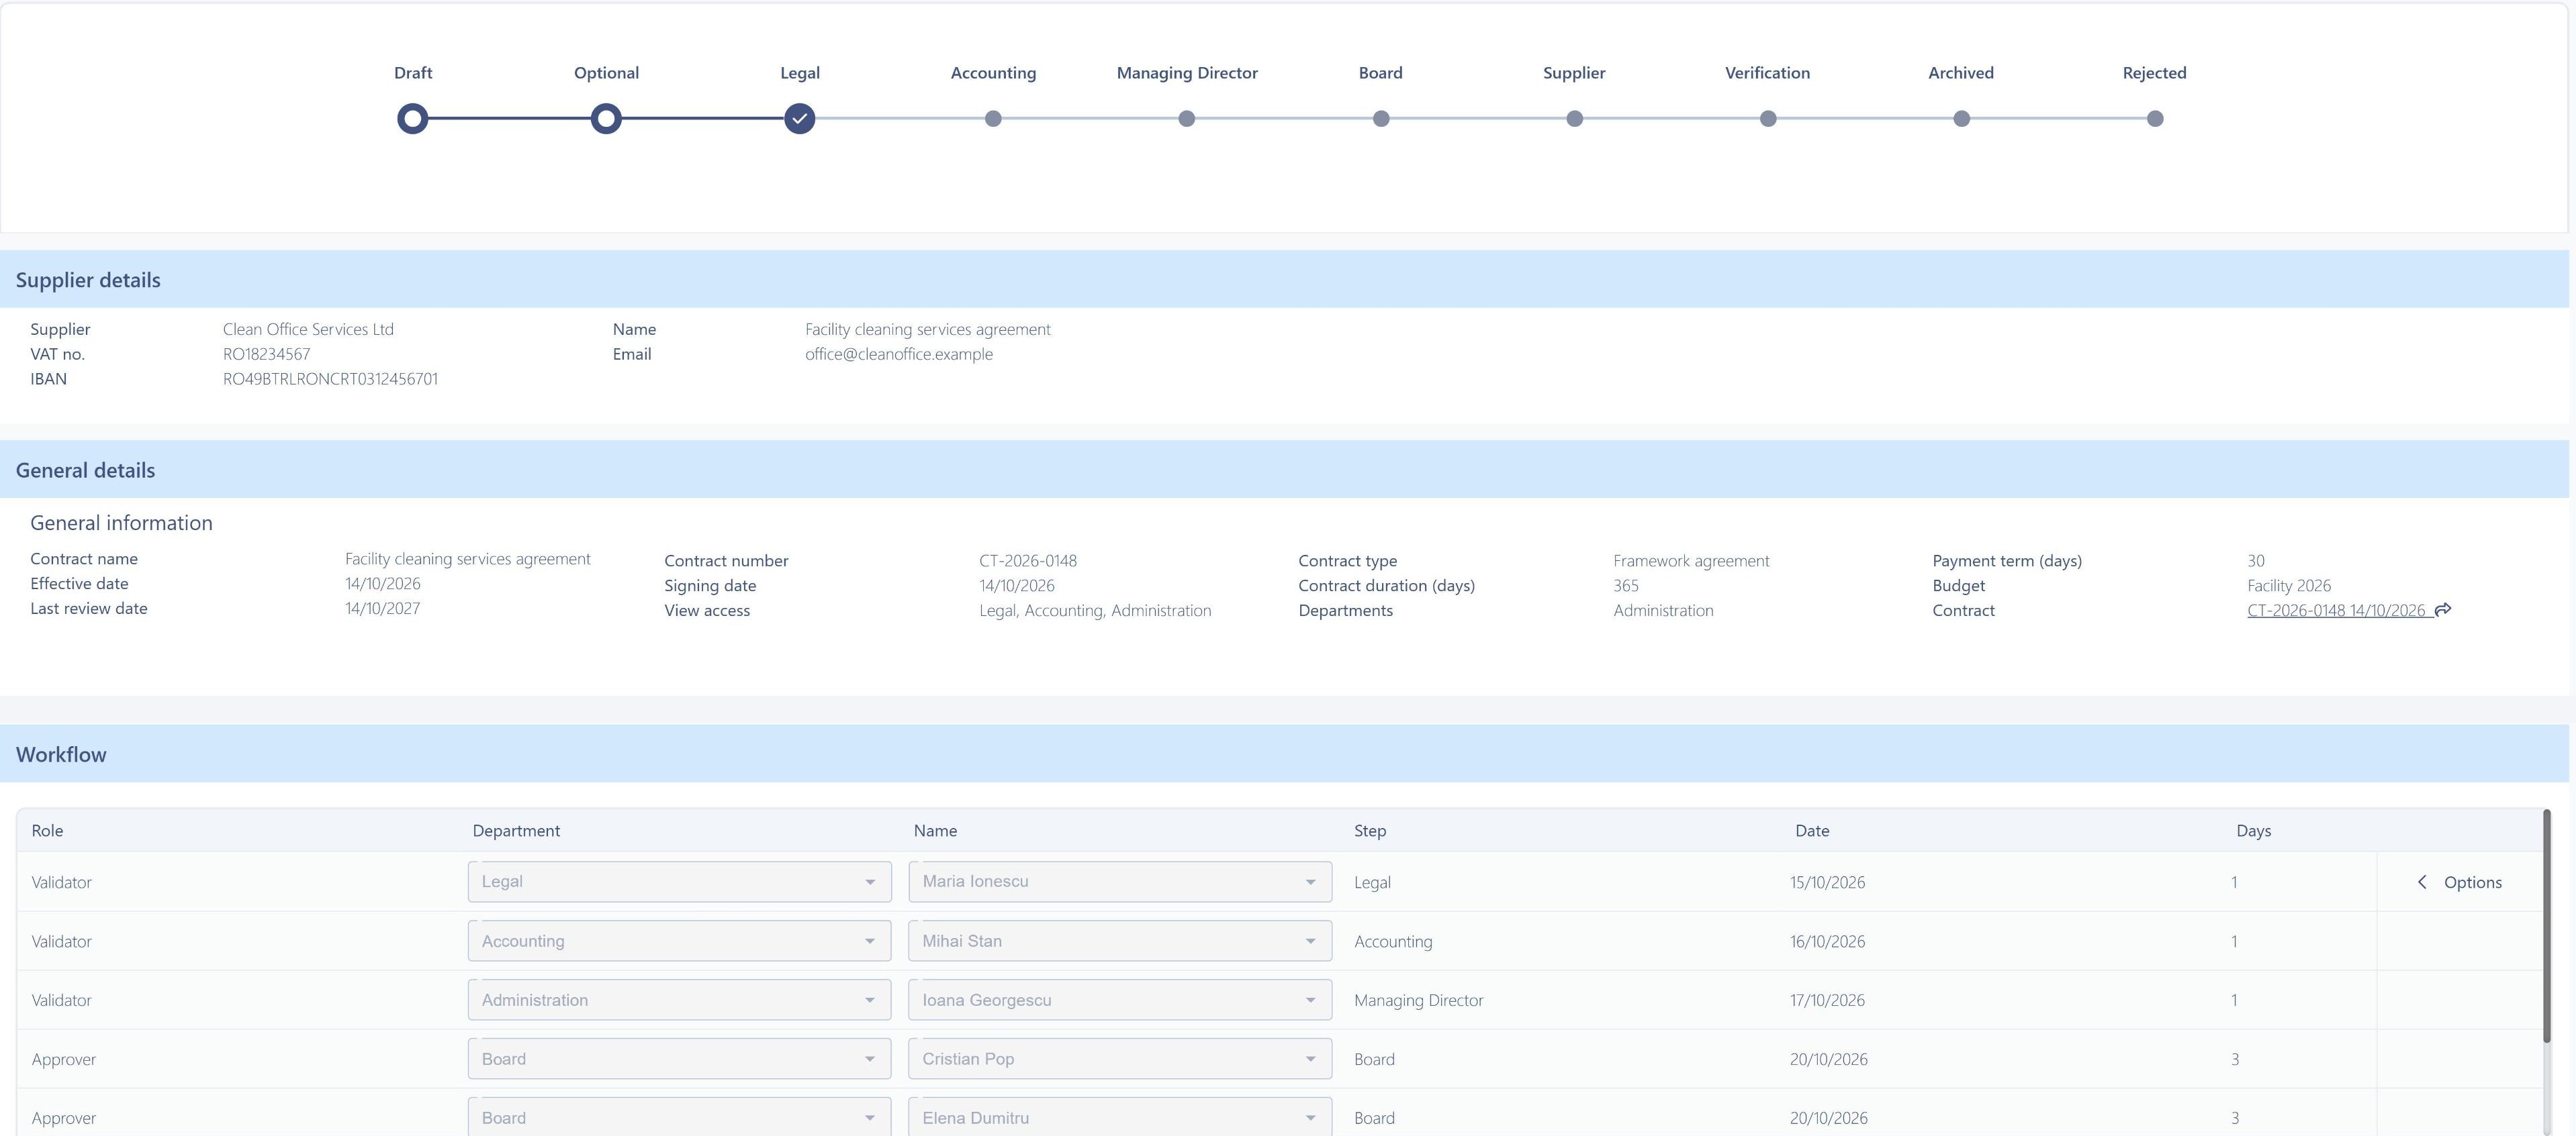Click the Department column header

click(x=516, y=830)
